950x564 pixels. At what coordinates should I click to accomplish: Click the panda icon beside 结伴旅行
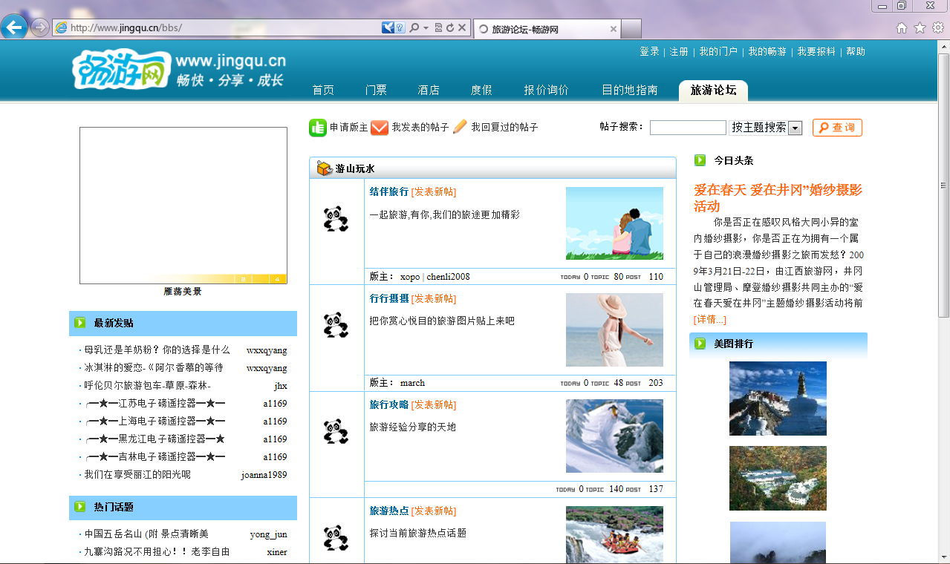point(336,219)
